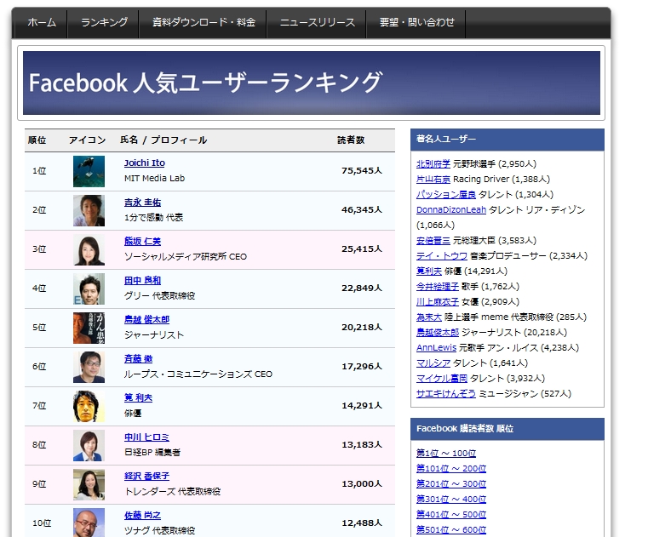Open 片山右京 Racing Driver link
This screenshot has height=537, width=648.
433,180
